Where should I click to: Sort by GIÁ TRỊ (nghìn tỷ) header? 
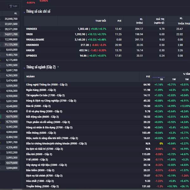pos(159,21)
